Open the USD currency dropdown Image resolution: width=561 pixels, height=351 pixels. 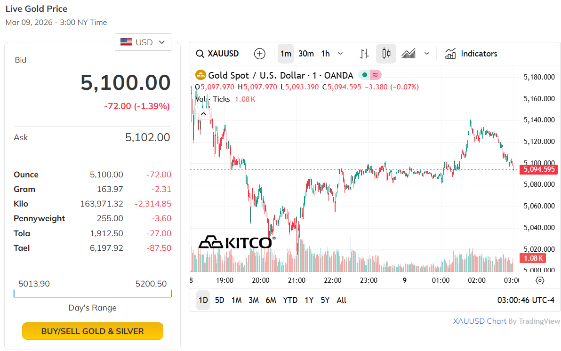143,42
